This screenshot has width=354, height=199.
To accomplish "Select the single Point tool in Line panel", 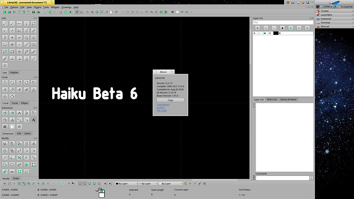I will click(19, 45).
